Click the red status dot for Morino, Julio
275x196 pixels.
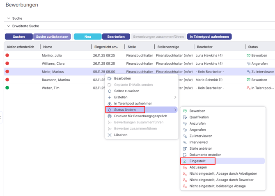click(x=7, y=55)
